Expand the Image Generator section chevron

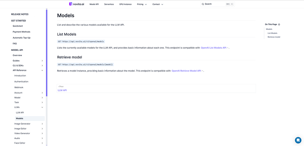42,124
